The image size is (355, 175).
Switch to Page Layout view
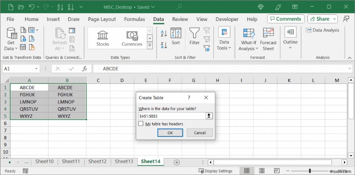[262, 171]
